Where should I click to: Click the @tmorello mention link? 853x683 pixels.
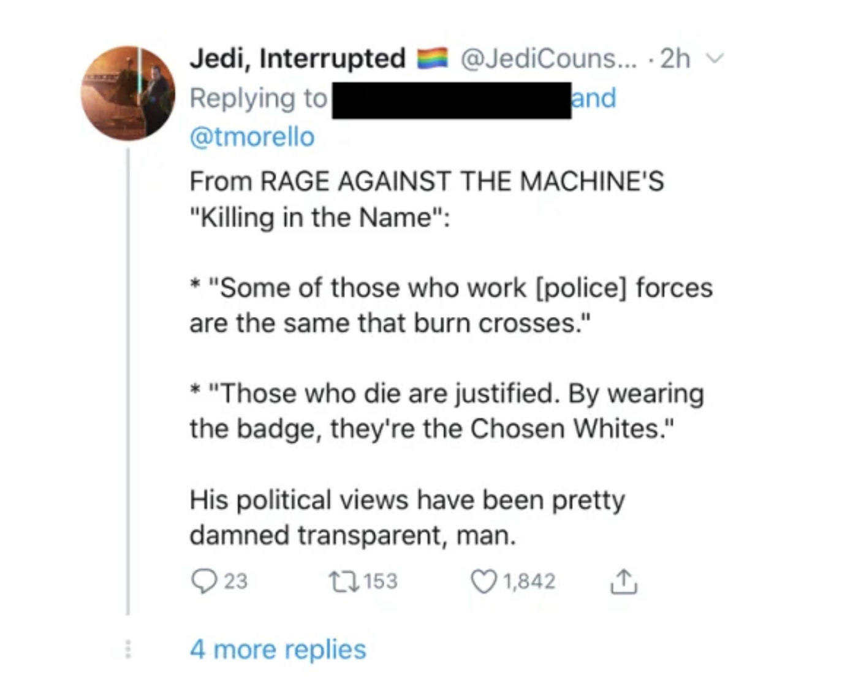click(252, 137)
